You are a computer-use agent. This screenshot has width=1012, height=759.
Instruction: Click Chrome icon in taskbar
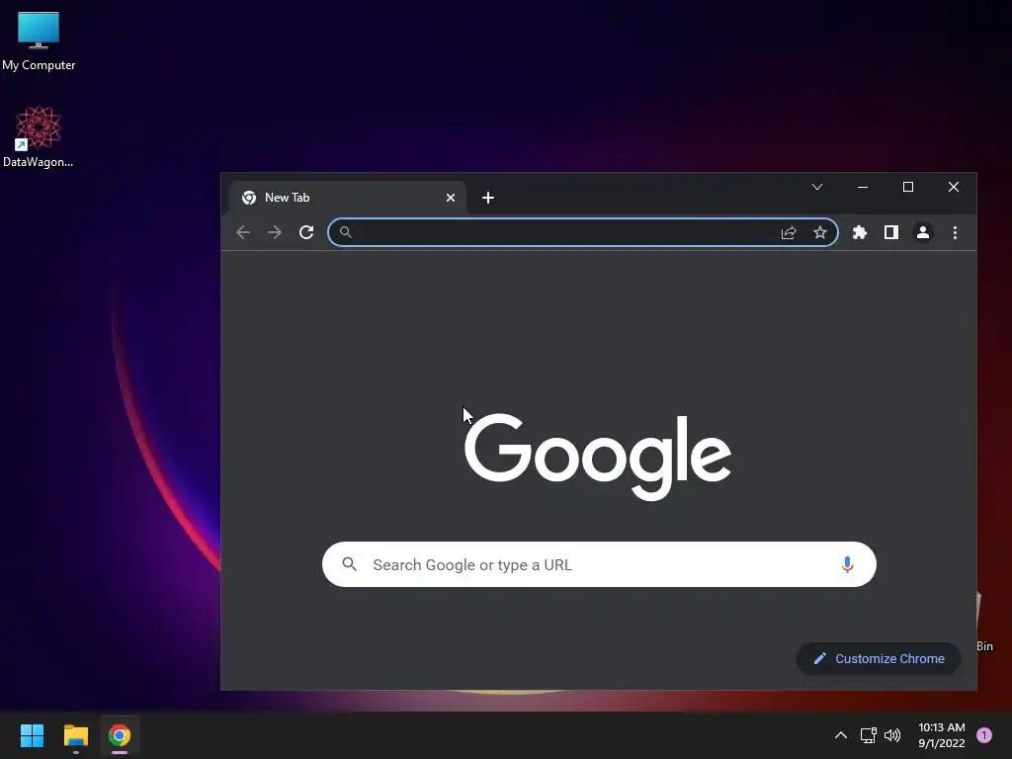pyautogui.click(x=120, y=735)
